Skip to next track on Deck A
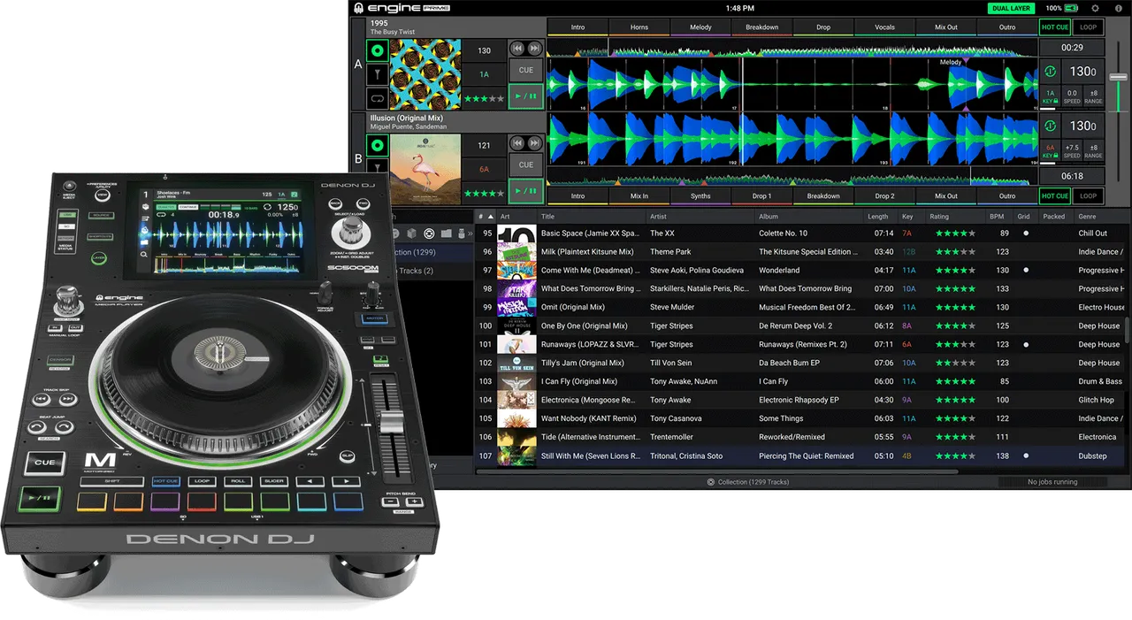 [x=534, y=49]
